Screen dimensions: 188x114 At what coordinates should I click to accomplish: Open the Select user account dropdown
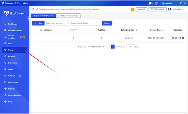coord(58,23)
